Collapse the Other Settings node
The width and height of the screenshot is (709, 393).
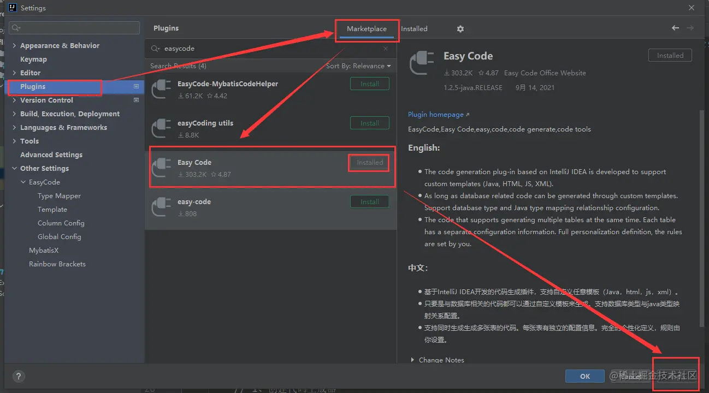(15, 169)
